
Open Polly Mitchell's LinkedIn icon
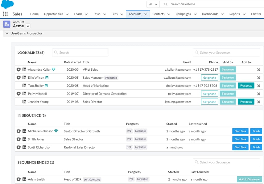(x=24, y=93)
